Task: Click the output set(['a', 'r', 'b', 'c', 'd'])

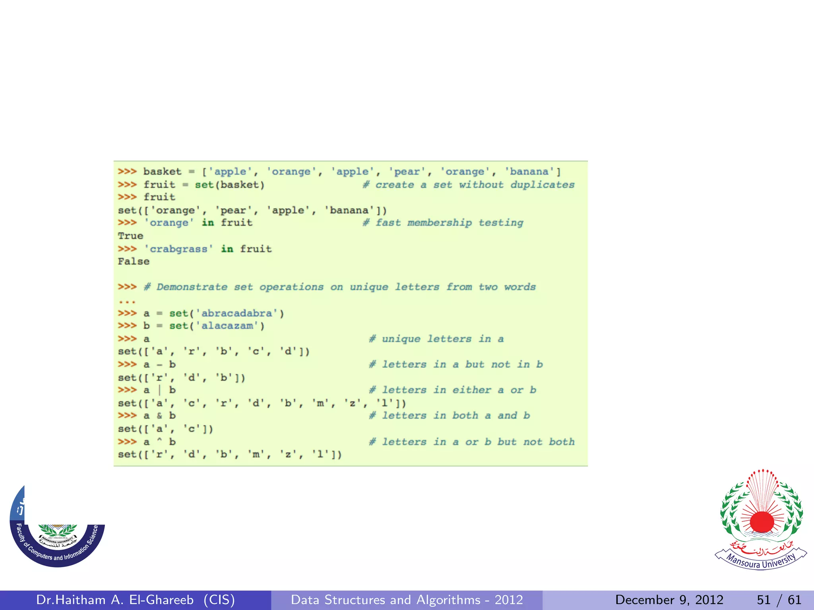Action: coord(213,351)
